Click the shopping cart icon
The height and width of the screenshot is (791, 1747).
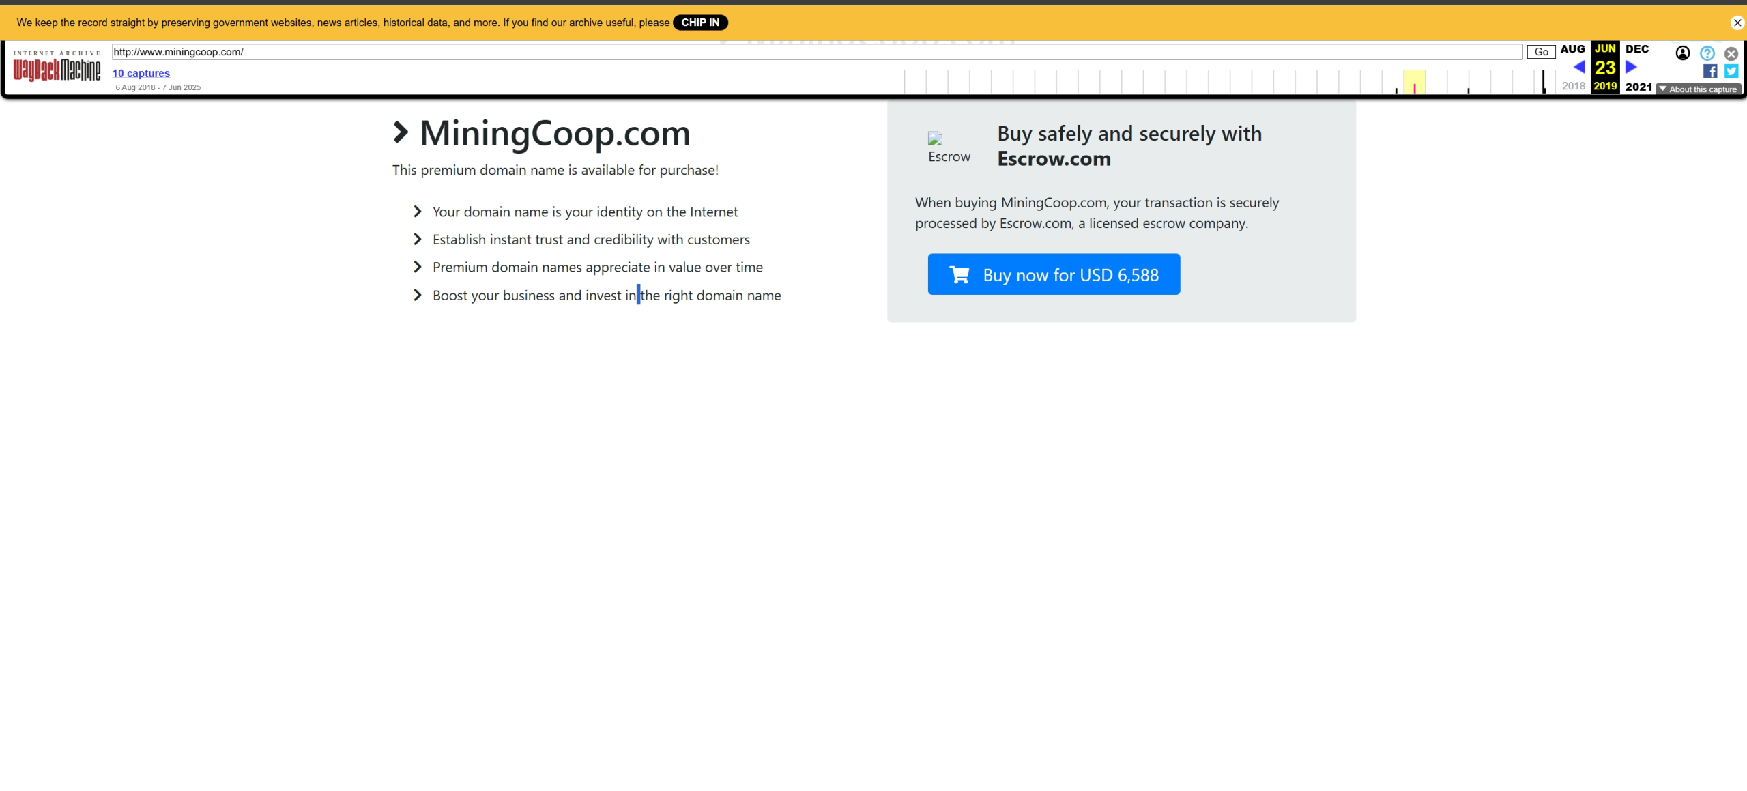click(x=959, y=274)
